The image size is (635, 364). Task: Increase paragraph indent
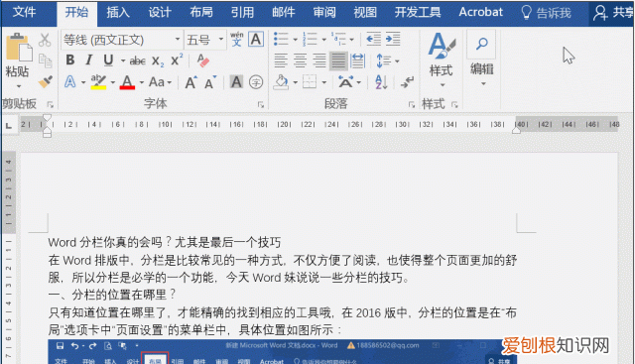[393, 40]
